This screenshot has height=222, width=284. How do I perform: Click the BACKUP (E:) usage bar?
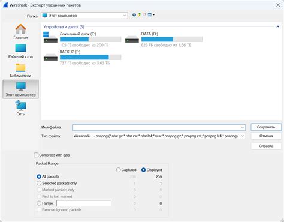(90, 57)
